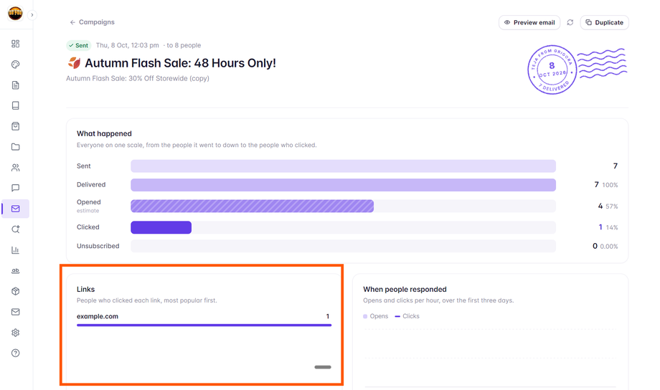Open the palette theme icon in sidebar
Screen dimensions: 660x390
pos(16,65)
